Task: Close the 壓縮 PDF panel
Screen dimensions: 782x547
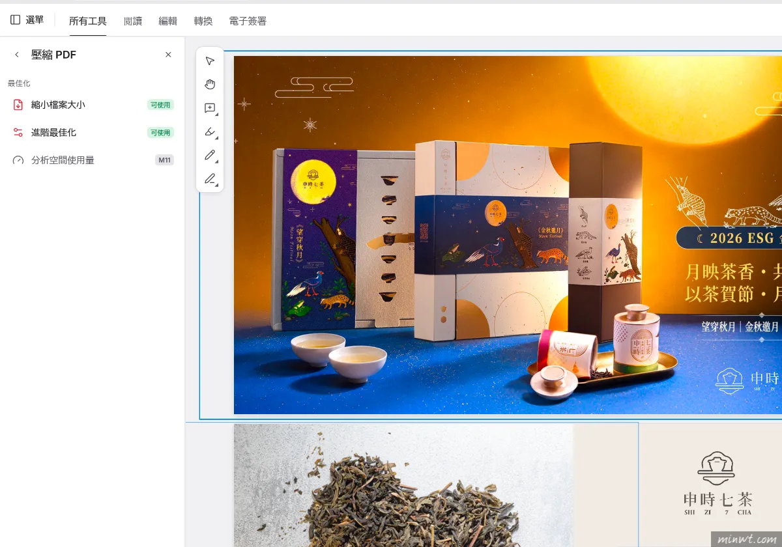Action: pos(168,55)
